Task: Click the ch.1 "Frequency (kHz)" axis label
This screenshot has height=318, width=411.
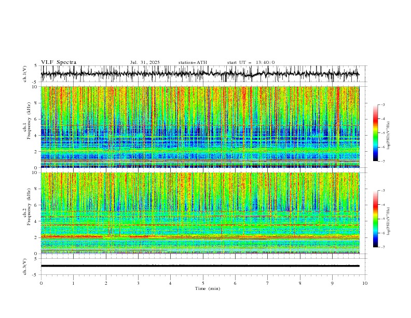Action: [x=29, y=121]
